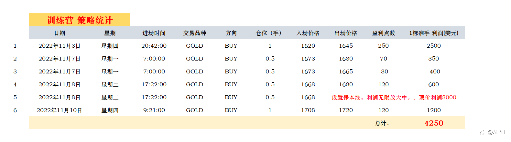The width and height of the screenshot is (511, 142).
Task: Click row number 6 label
Action: [15, 110]
